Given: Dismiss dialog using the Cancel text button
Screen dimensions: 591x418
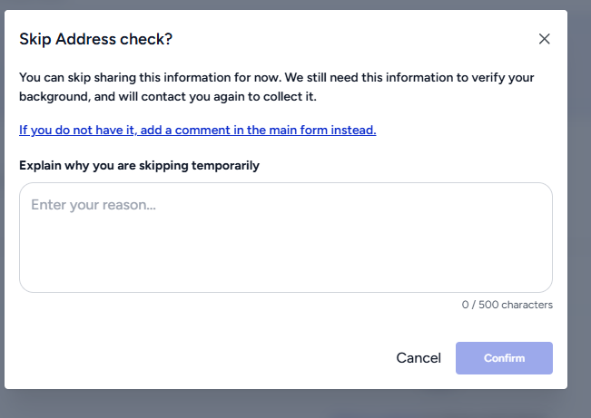Looking at the screenshot, I should coord(419,358).
